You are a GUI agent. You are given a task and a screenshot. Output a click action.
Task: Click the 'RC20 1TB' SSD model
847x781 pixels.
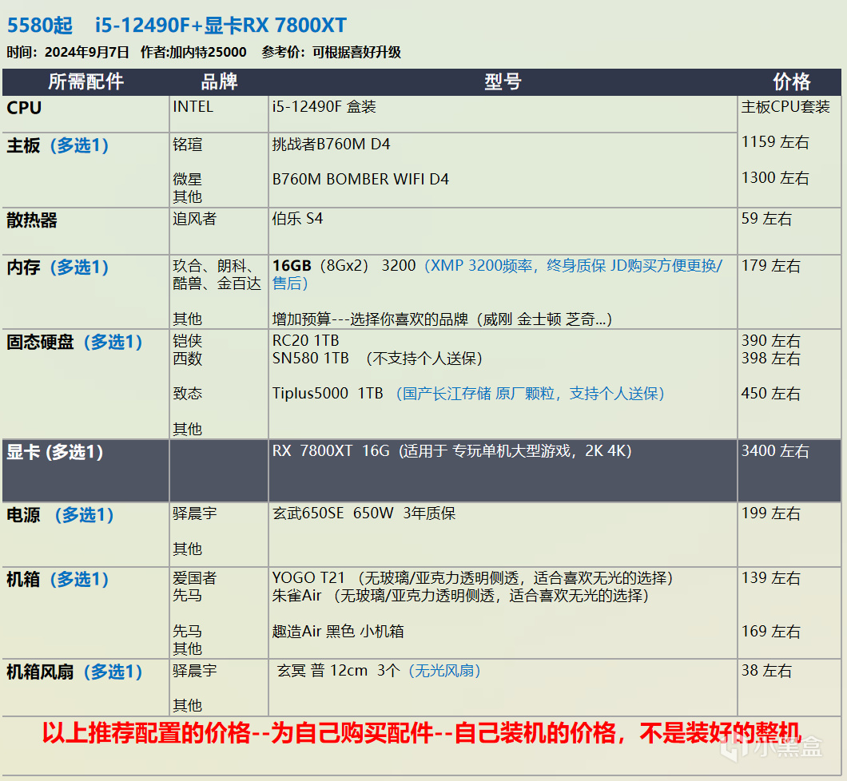pyautogui.click(x=306, y=340)
